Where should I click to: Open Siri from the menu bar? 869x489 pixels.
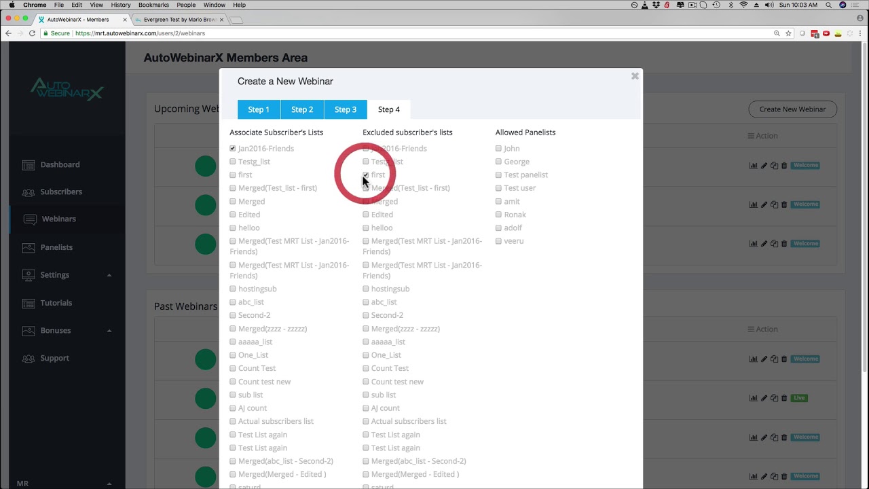click(843, 5)
